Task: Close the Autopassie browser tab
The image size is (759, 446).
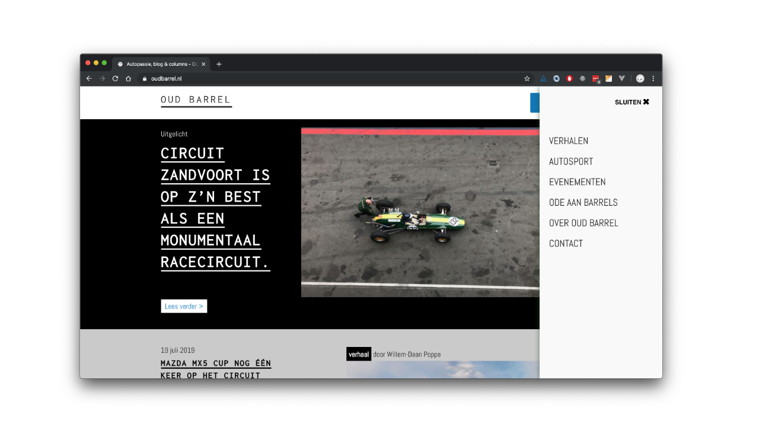Action: (x=203, y=64)
